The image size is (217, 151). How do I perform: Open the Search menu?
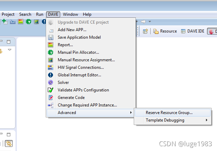pyautogui.click(x=25, y=14)
